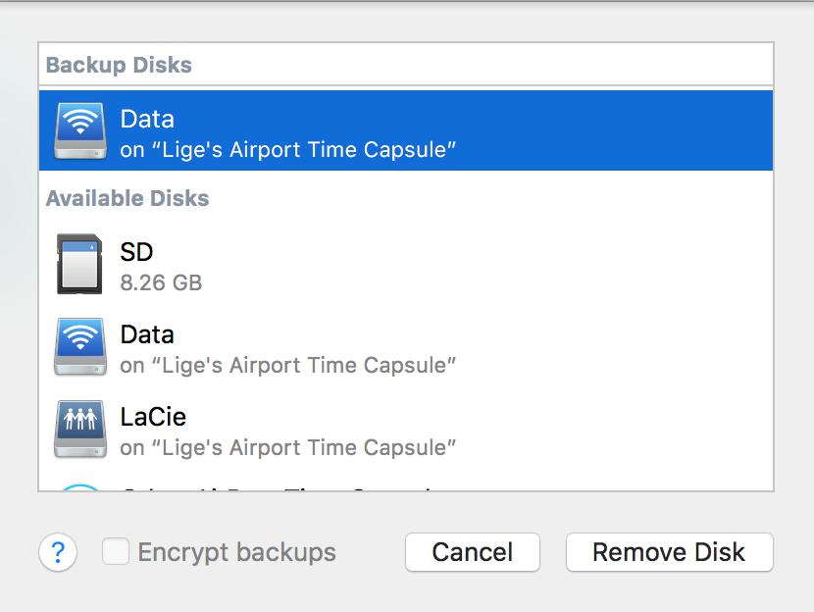Click the Backup Disks section header
The height and width of the screenshot is (612, 814).
119,66
